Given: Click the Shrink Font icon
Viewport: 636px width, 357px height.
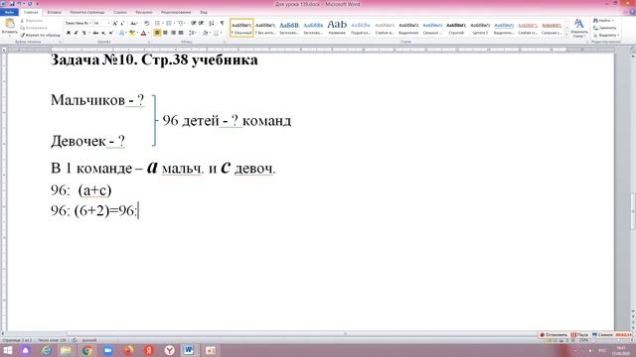Looking at the screenshot, I should [122, 24].
